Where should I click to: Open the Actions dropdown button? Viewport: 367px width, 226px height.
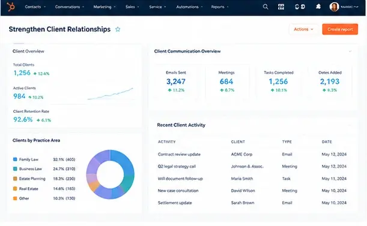coord(303,29)
